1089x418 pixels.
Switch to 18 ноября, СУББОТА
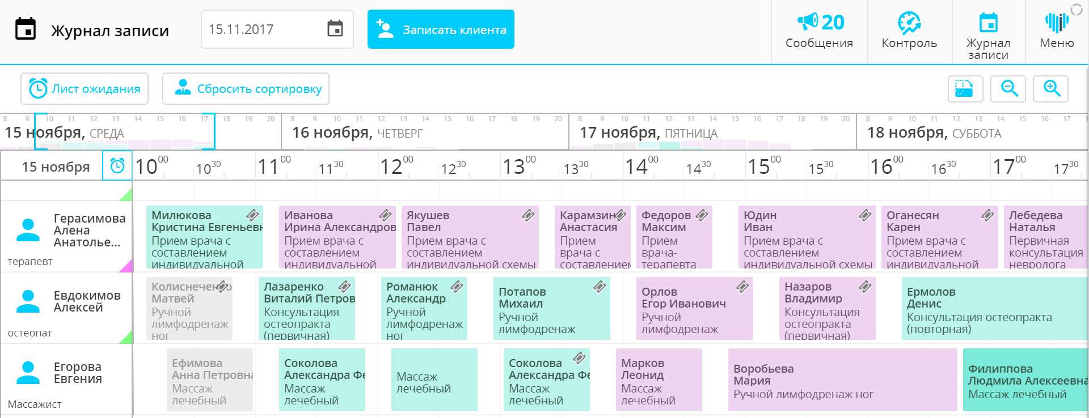coord(973,131)
